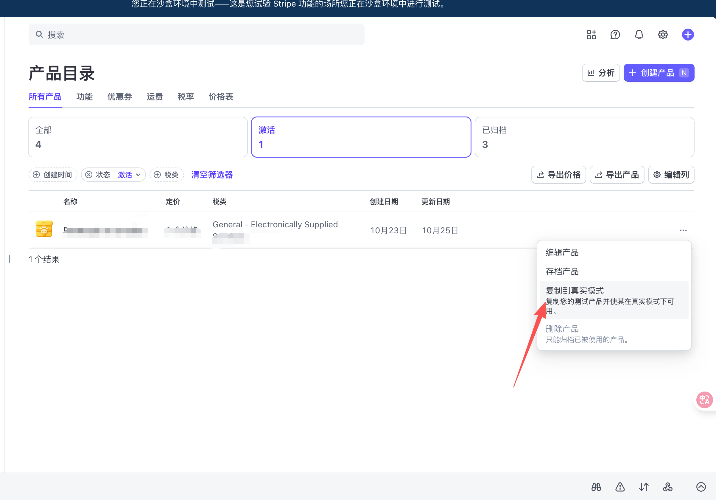Viewport: 716px width, 500px height.
Task: Open the webhooks icon in bottom bar
Action: tap(667, 487)
